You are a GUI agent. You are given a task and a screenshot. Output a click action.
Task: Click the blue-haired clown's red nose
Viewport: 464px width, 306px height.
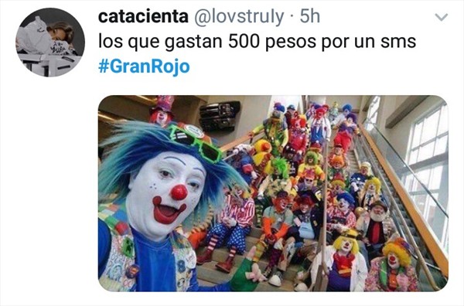[179, 192]
